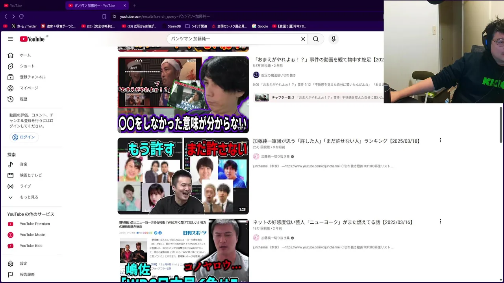504x283 pixels.
Task: Open 登録チャンネル in the sidebar
Action: [x=31, y=77]
